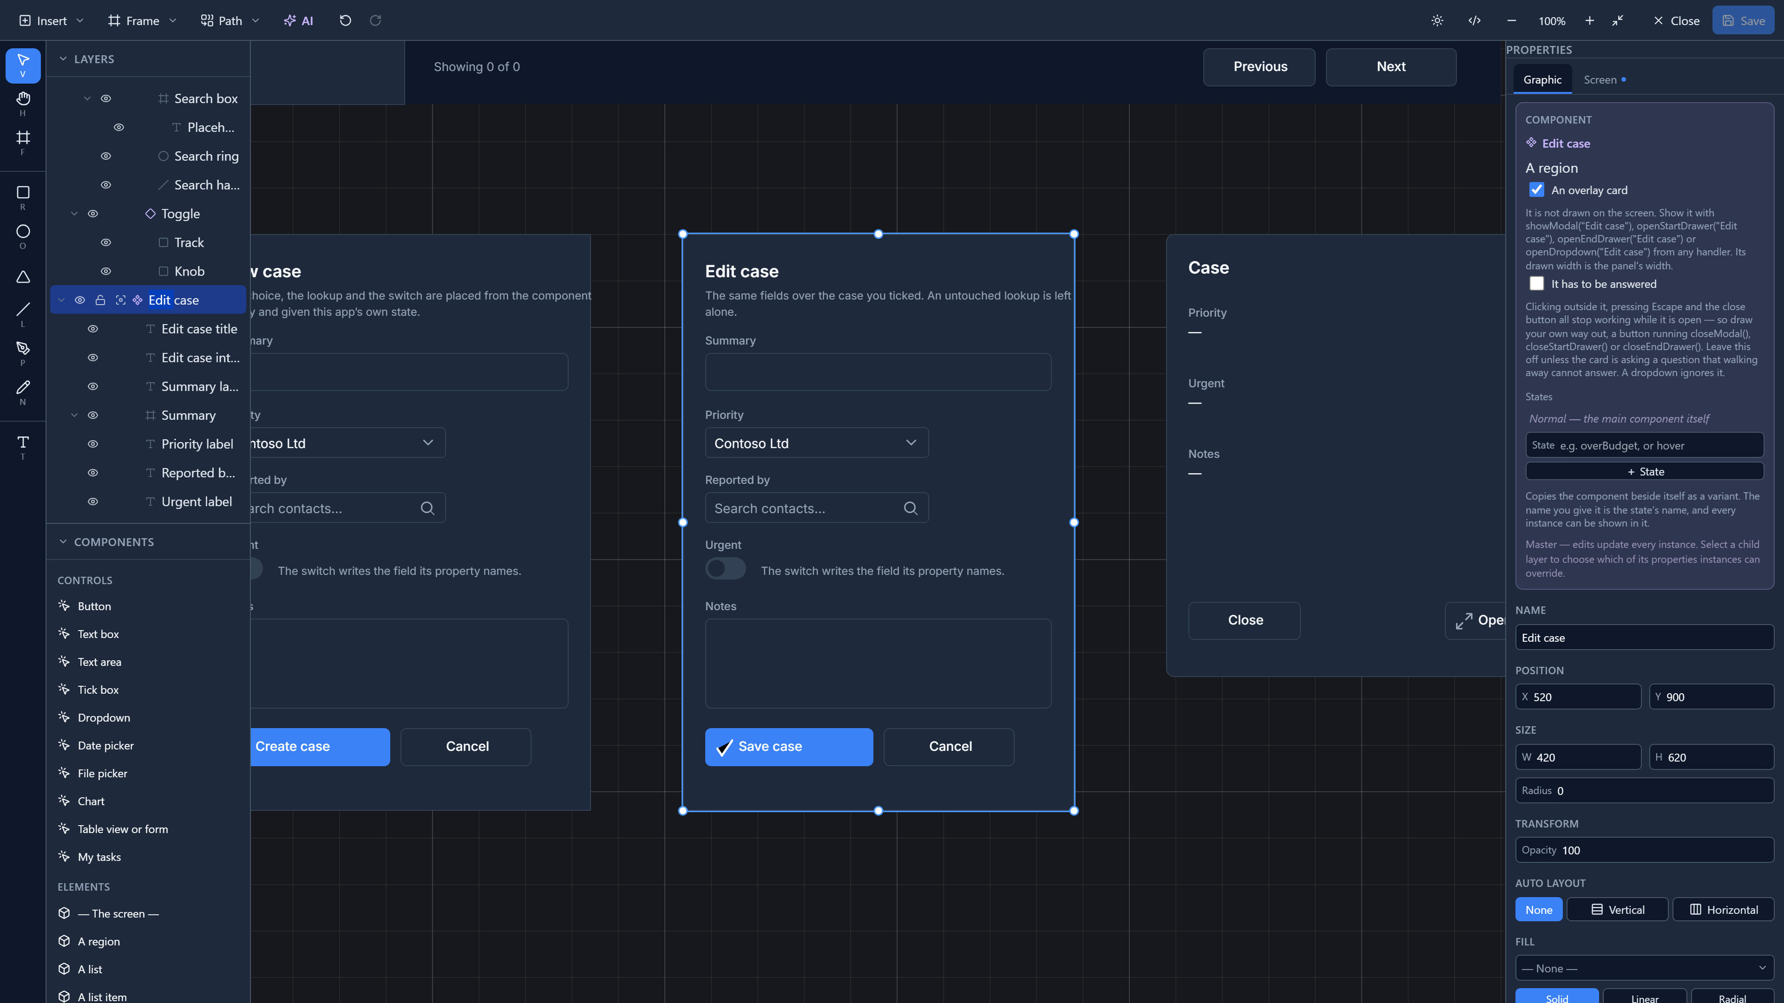Select the Pencil tool
The height and width of the screenshot is (1003, 1784).
pos(23,391)
